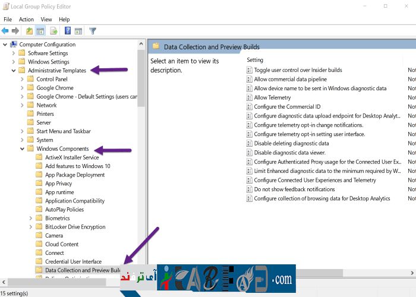Select the App Privacy folder in tree

58,184
